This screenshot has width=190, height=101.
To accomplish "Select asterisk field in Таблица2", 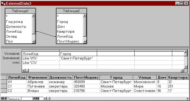I will point(70,16).
